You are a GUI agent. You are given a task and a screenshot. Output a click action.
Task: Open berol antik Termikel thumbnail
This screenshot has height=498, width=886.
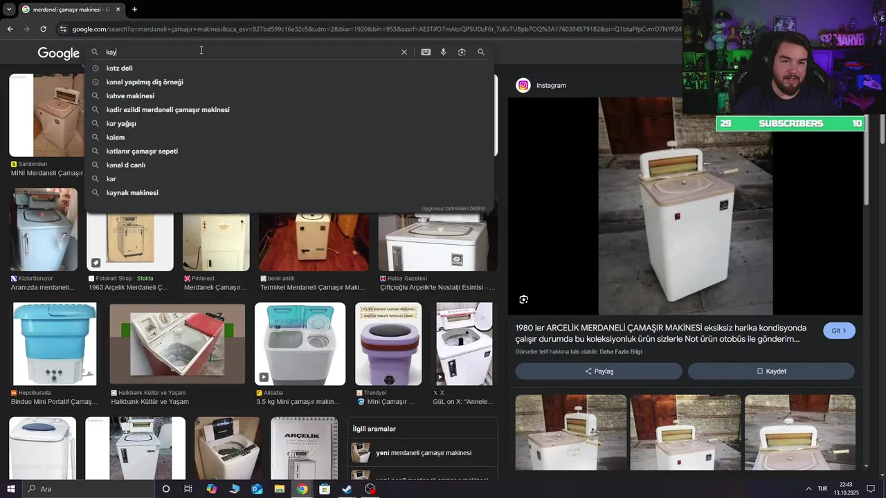(314, 242)
